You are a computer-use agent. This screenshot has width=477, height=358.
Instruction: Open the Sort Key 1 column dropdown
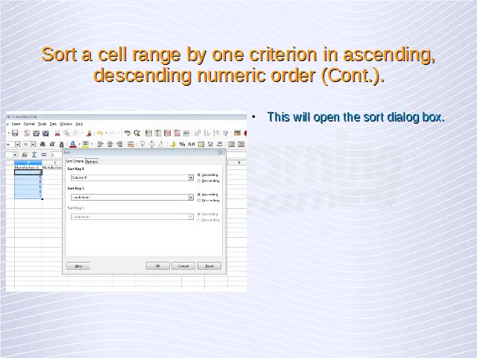point(191,178)
